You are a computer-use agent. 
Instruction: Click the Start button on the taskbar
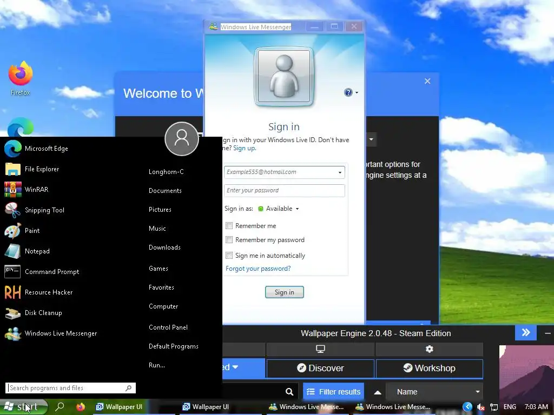[x=23, y=407]
